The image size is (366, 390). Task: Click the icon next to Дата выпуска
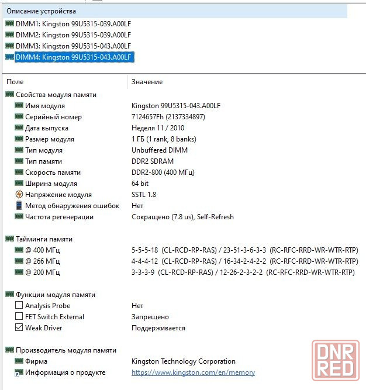[x=19, y=127]
